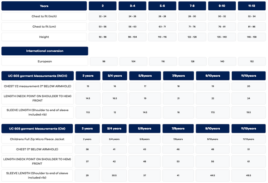Click the 9/10years header in CM table

[x=213, y=129]
